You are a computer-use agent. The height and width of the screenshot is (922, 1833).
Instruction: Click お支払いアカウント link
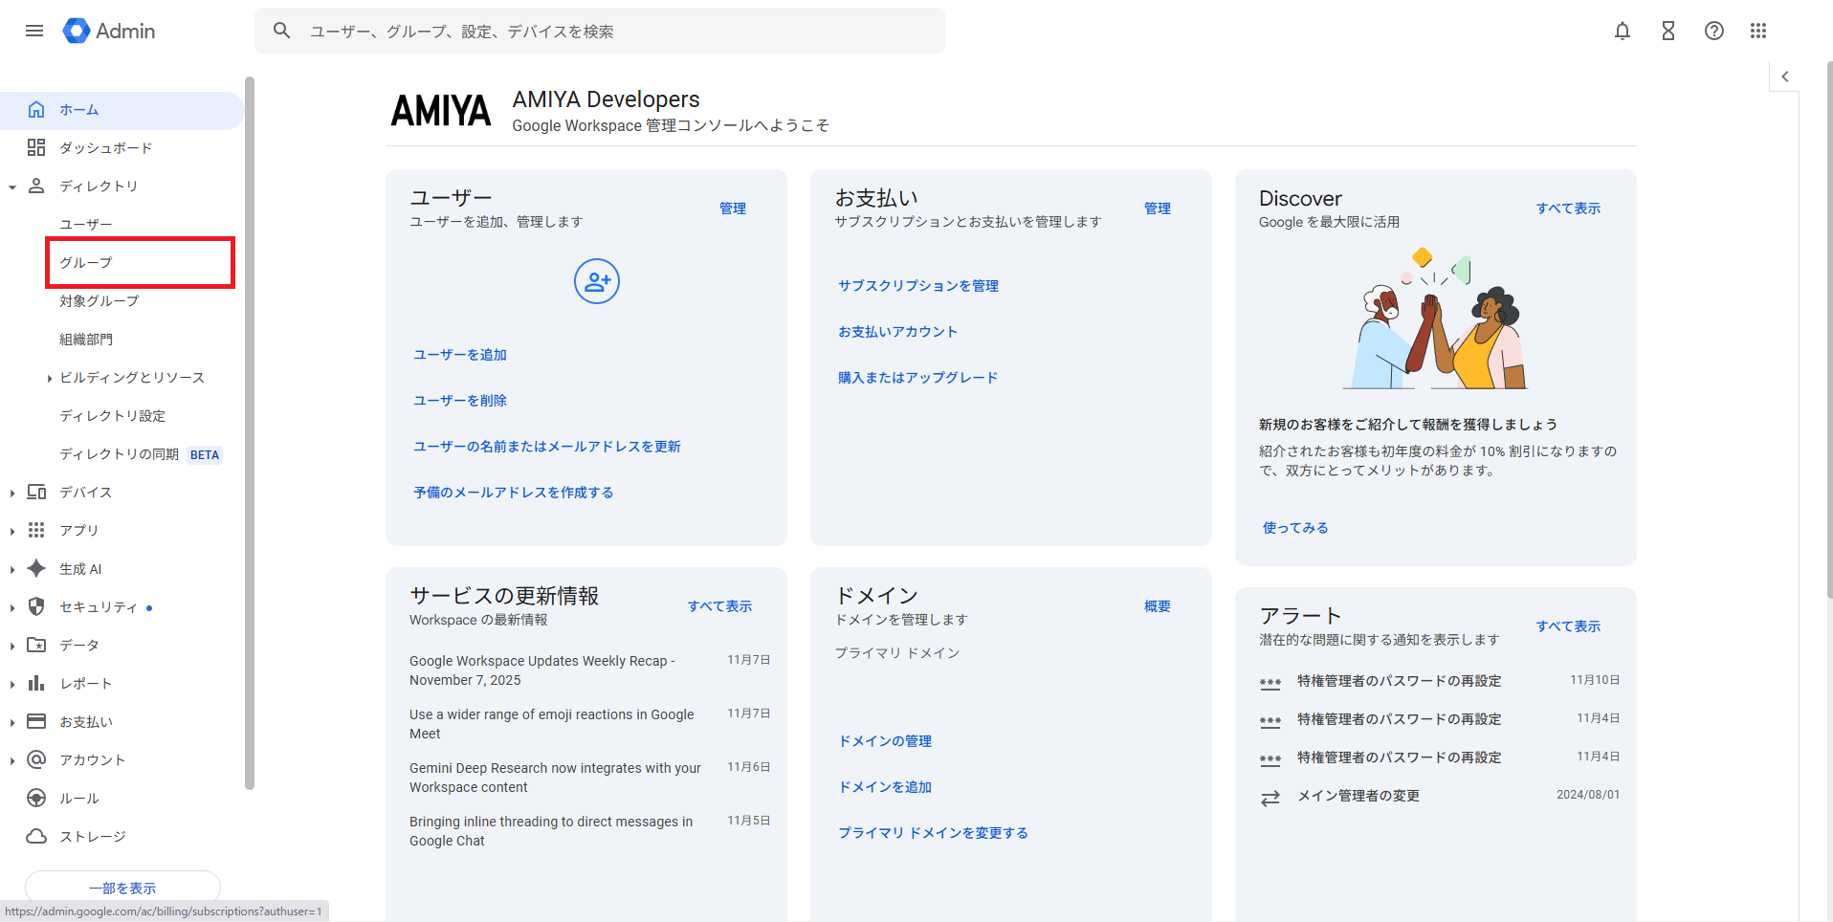[x=897, y=331]
